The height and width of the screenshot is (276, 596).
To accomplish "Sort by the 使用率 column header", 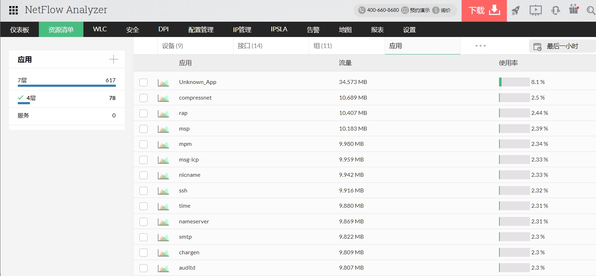I will click(508, 63).
